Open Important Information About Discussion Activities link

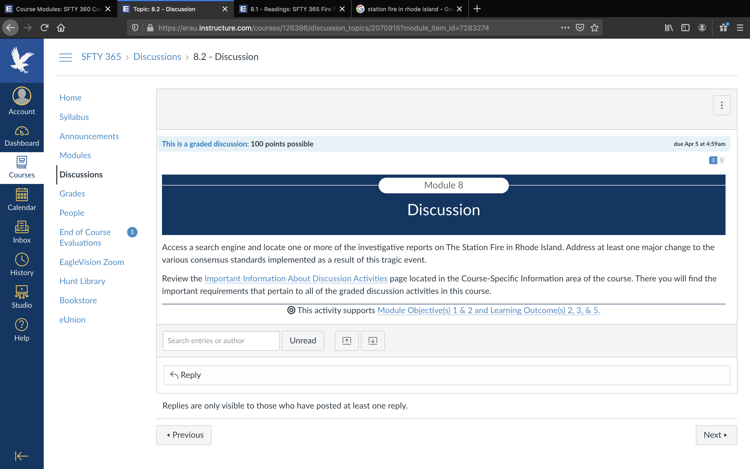coord(296,278)
